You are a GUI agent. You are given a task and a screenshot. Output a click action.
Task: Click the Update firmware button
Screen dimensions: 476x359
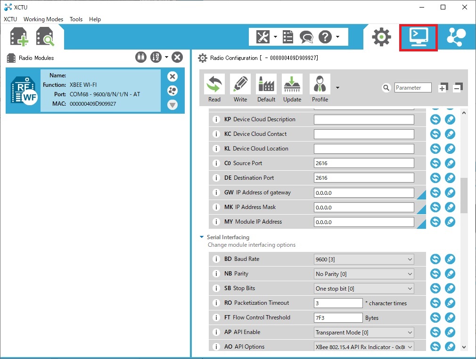tap(292, 88)
